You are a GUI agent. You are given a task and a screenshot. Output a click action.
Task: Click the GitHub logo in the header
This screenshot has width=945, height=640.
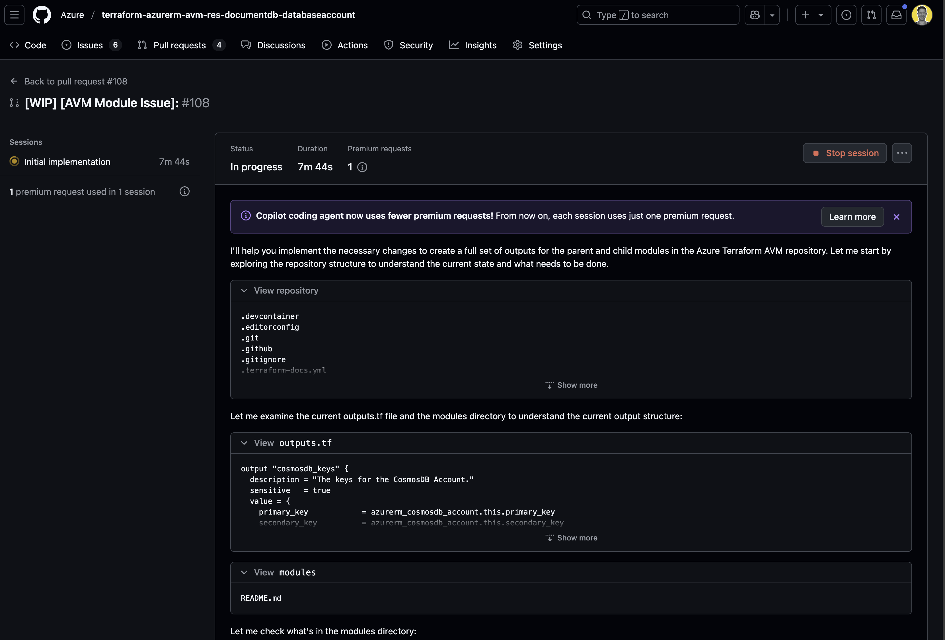42,15
